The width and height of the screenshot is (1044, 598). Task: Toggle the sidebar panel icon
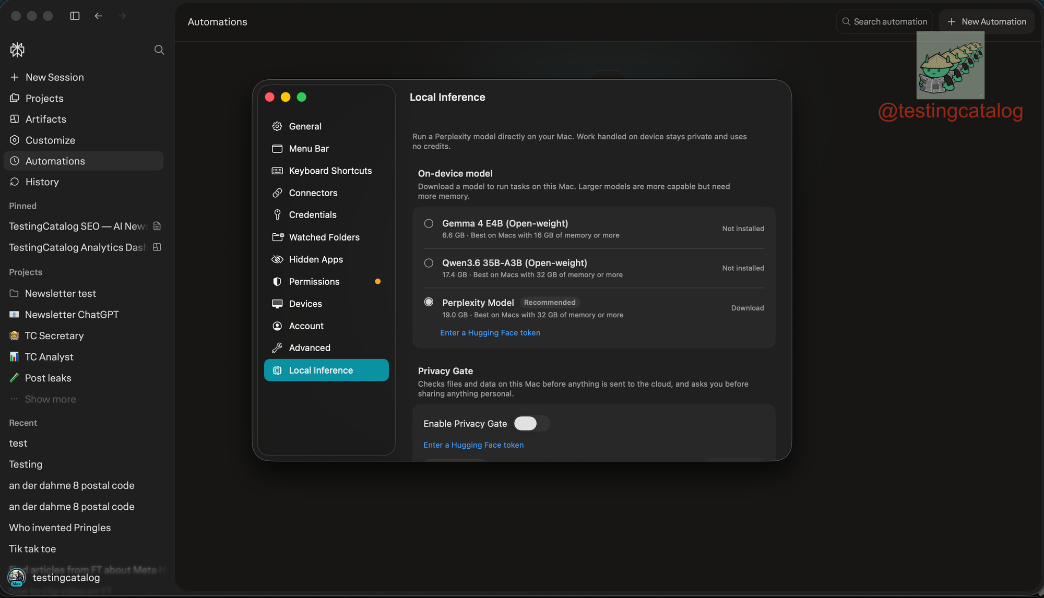click(x=75, y=16)
